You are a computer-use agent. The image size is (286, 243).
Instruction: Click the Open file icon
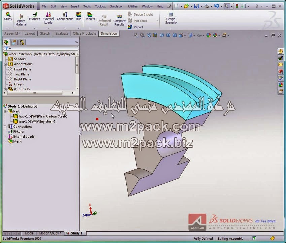pyautogui.click(x=186, y=6)
